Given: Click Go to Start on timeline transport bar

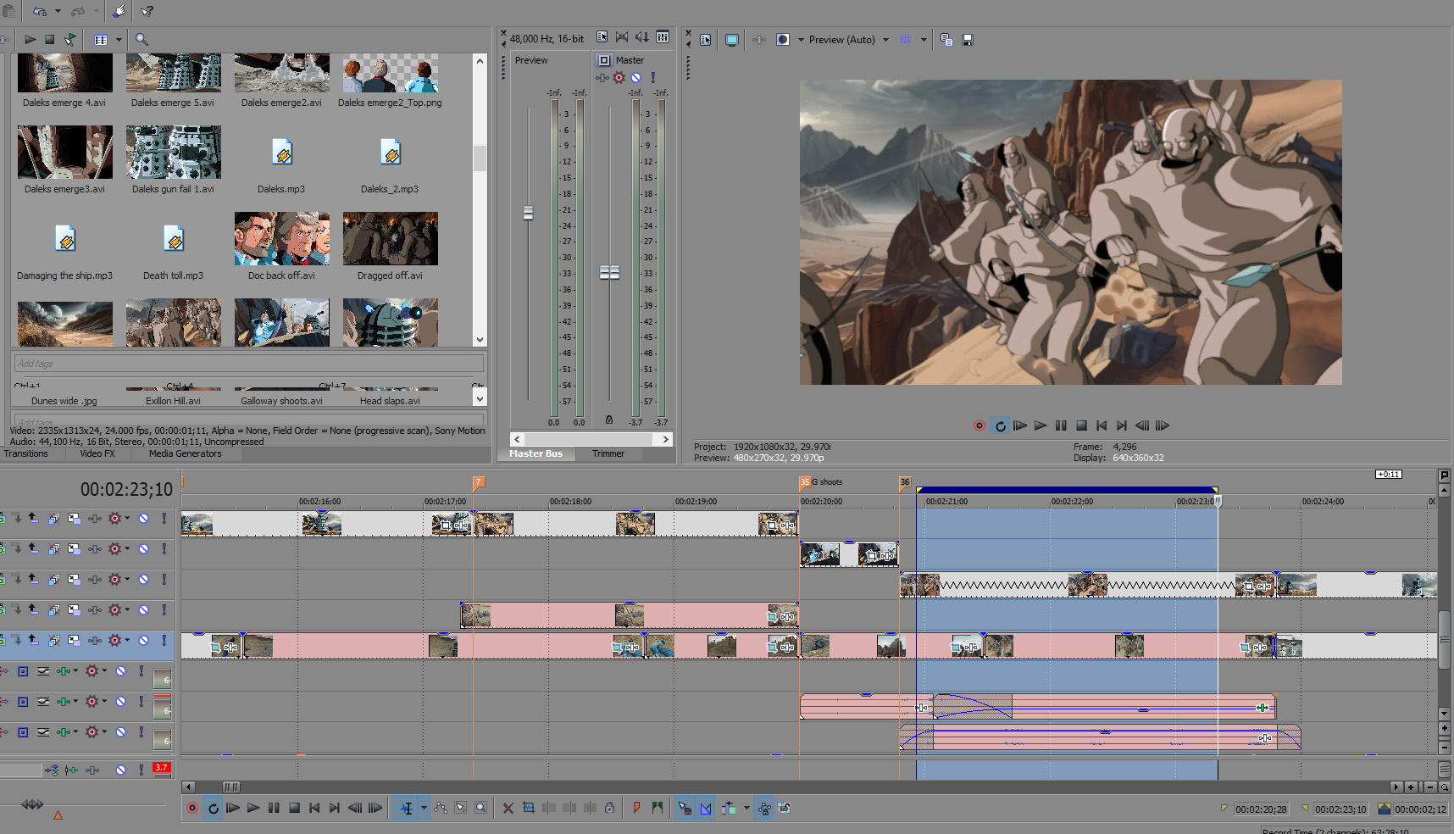Looking at the screenshot, I should 314,809.
